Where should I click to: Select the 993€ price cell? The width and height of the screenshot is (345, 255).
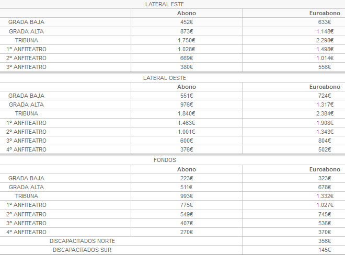pos(187,196)
